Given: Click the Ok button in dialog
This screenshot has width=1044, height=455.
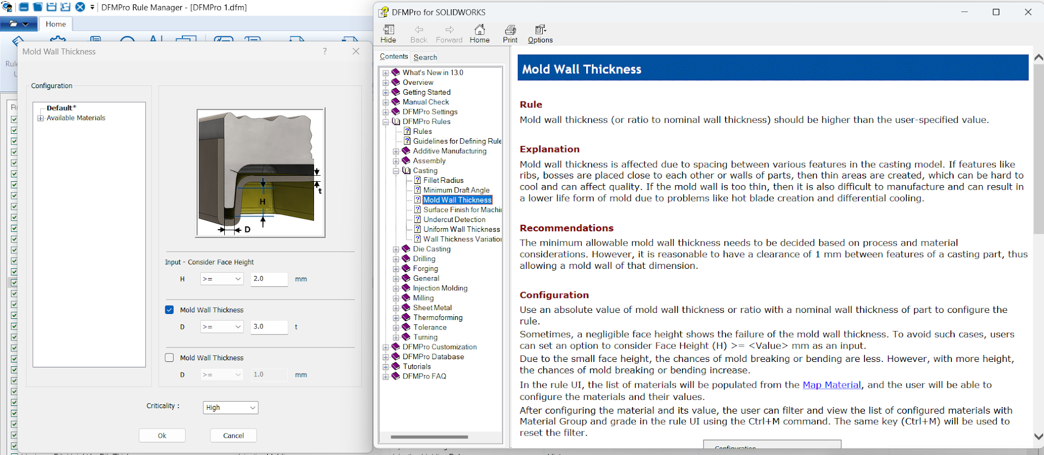Looking at the screenshot, I should 162,435.
